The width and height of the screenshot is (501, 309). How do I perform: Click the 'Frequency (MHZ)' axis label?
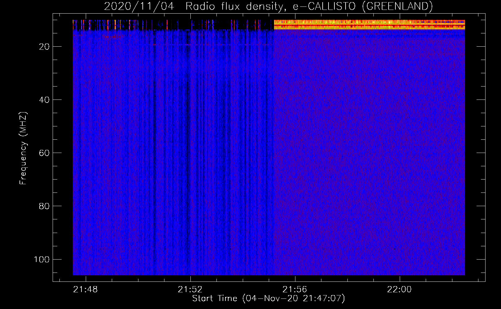click(x=23, y=148)
